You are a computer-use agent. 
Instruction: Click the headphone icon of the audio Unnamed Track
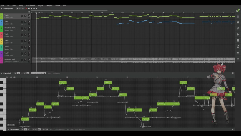[2, 59]
